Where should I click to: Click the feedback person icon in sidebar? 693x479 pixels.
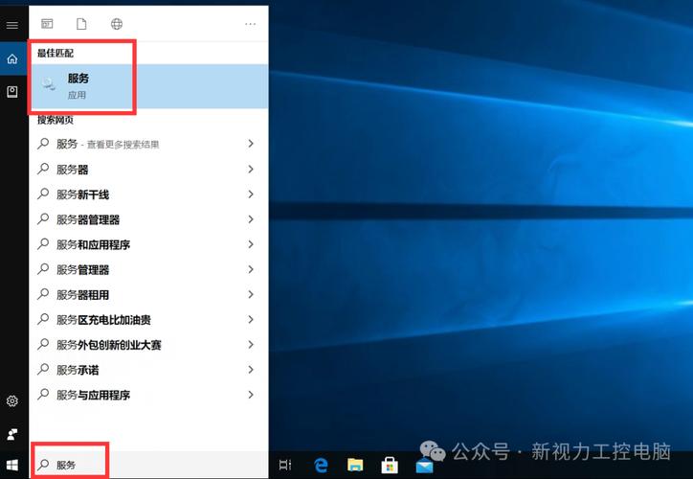tap(12, 434)
